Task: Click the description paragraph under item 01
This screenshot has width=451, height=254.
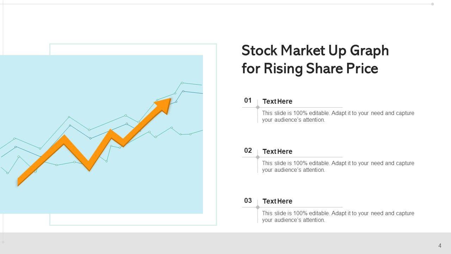Action: [x=338, y=116]
